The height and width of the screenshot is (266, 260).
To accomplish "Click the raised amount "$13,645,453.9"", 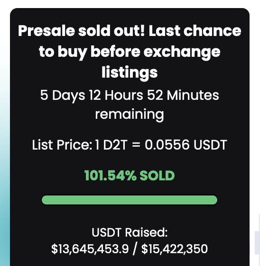I will pos(90,249).
